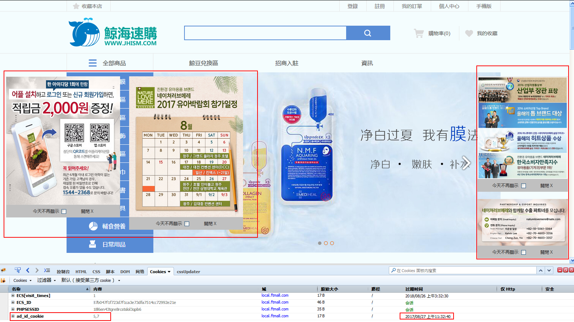Check 今天不再顯示 on the QR code popup
The image size is (574, 322).
click(x=64, y=211)
